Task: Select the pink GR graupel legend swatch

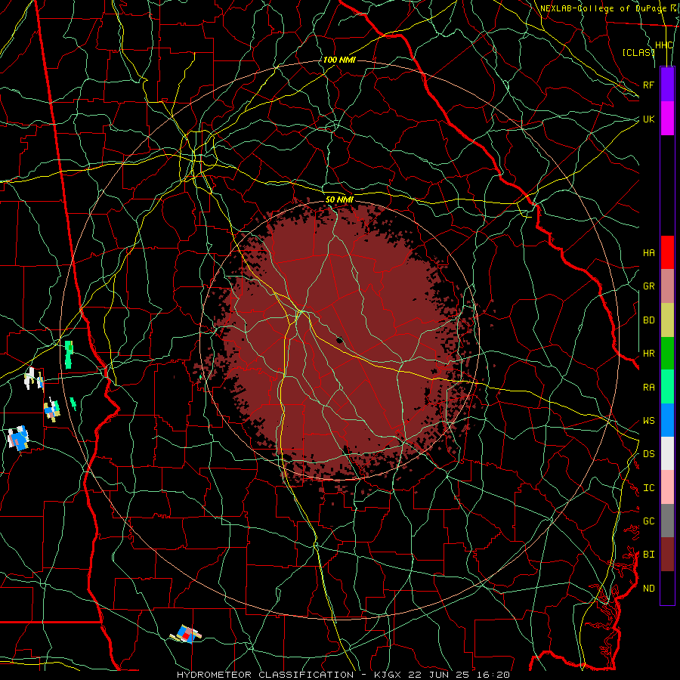Action: (667, 286)
